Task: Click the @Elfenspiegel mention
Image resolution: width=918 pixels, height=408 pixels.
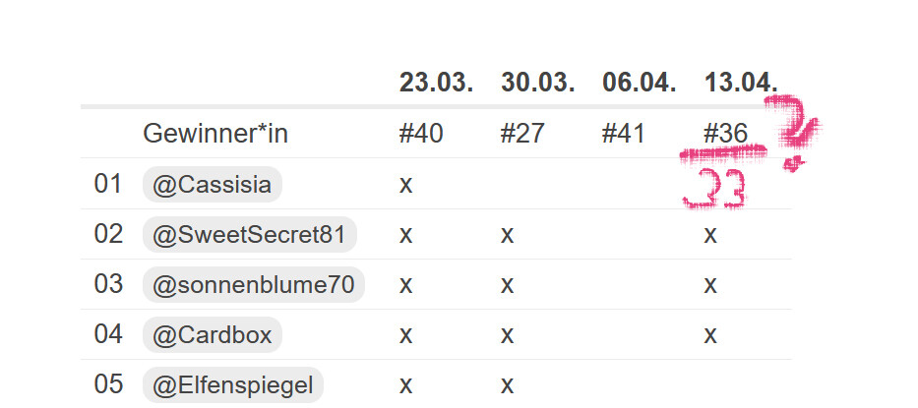Action: tap(232, 385)
